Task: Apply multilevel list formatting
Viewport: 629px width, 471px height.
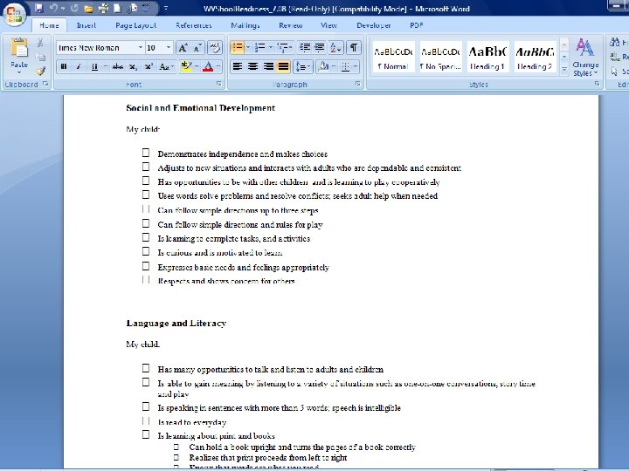Action: [x=284, y=48]
